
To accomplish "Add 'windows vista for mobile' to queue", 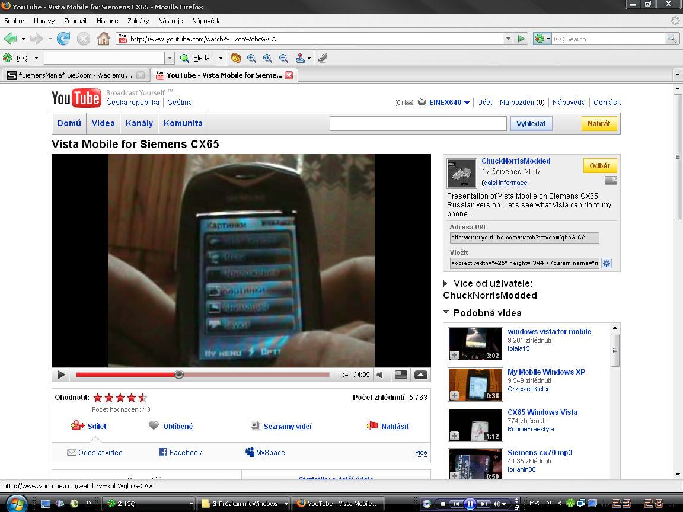I will tap(454, 356).
